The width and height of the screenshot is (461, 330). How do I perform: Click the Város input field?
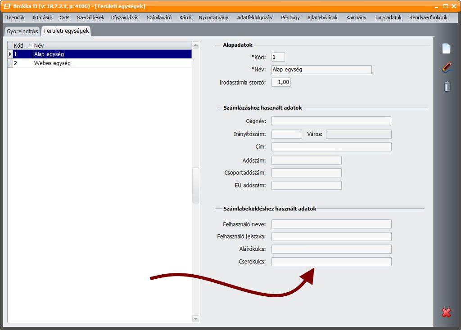tap(359, 134)
